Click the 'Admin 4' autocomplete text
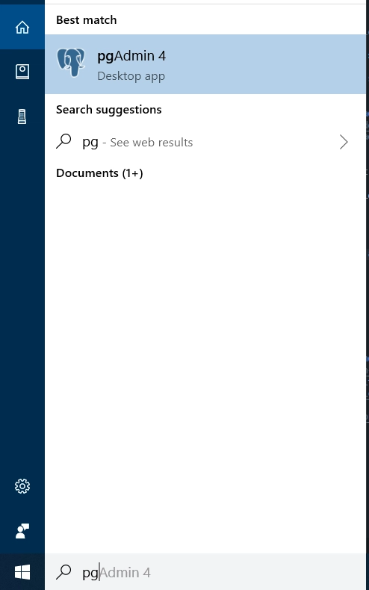 pyautogui.click(x=125, y=572)
